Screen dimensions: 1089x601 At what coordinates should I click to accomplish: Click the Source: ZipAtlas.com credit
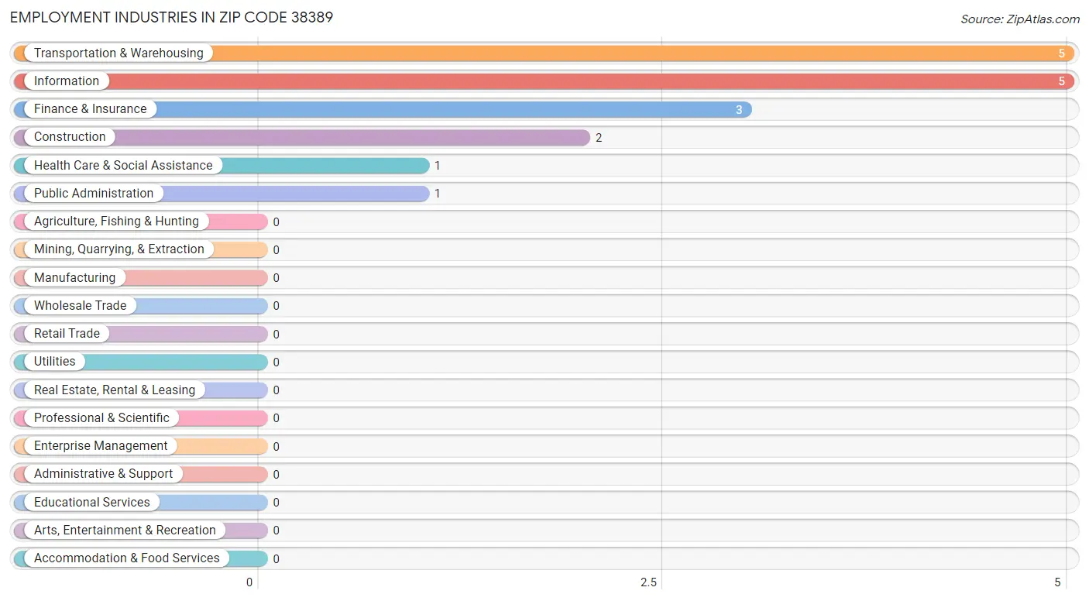(1020, 19)
